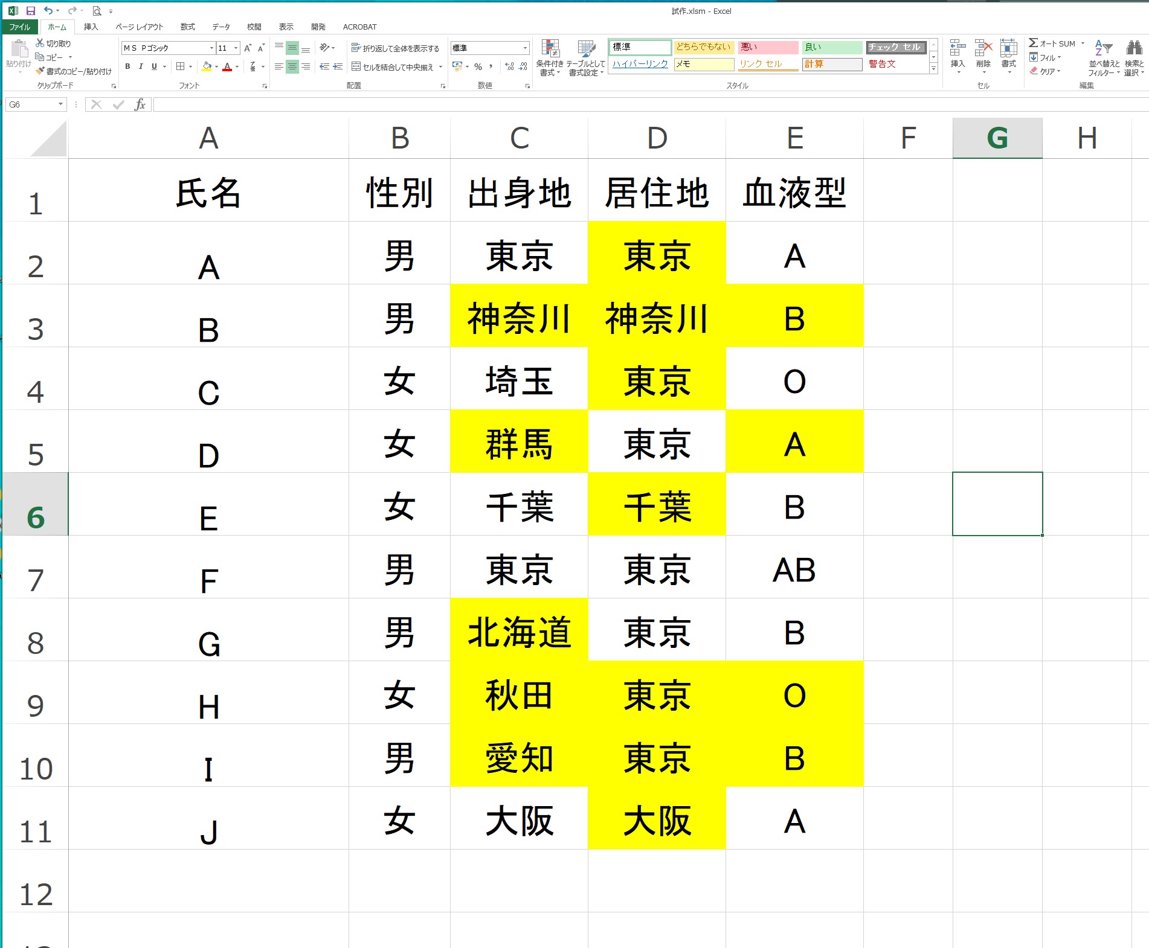
Task: Click the Undo arrow icon
Action: [48, 11]
